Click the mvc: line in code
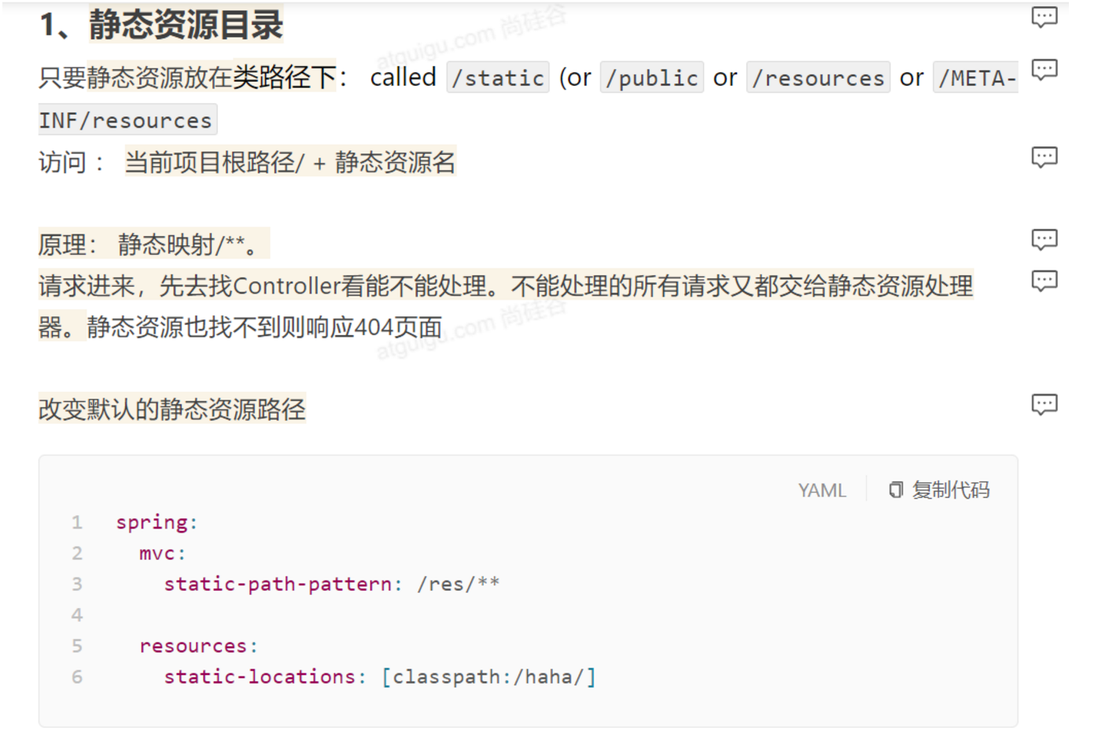This screenshot has height=752, width=1098. pyautogui.click(x=162, y=553)
